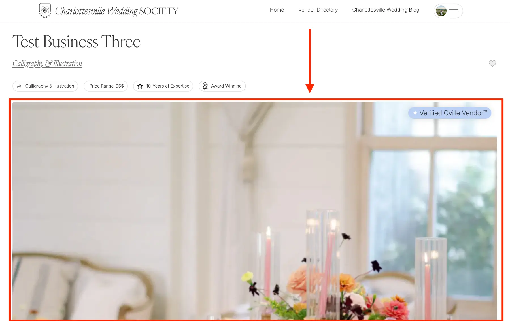Click the star icon in Years of Expertise
This screenshot has width=510, height=321.
click(x=140, y=86)
